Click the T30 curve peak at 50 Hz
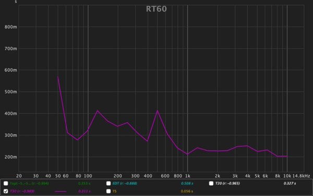Viewport: 313px width, 196px height. point(58,76)
